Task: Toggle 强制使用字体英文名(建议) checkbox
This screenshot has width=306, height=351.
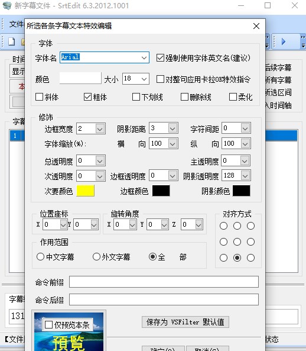Action: click(160, 58)
